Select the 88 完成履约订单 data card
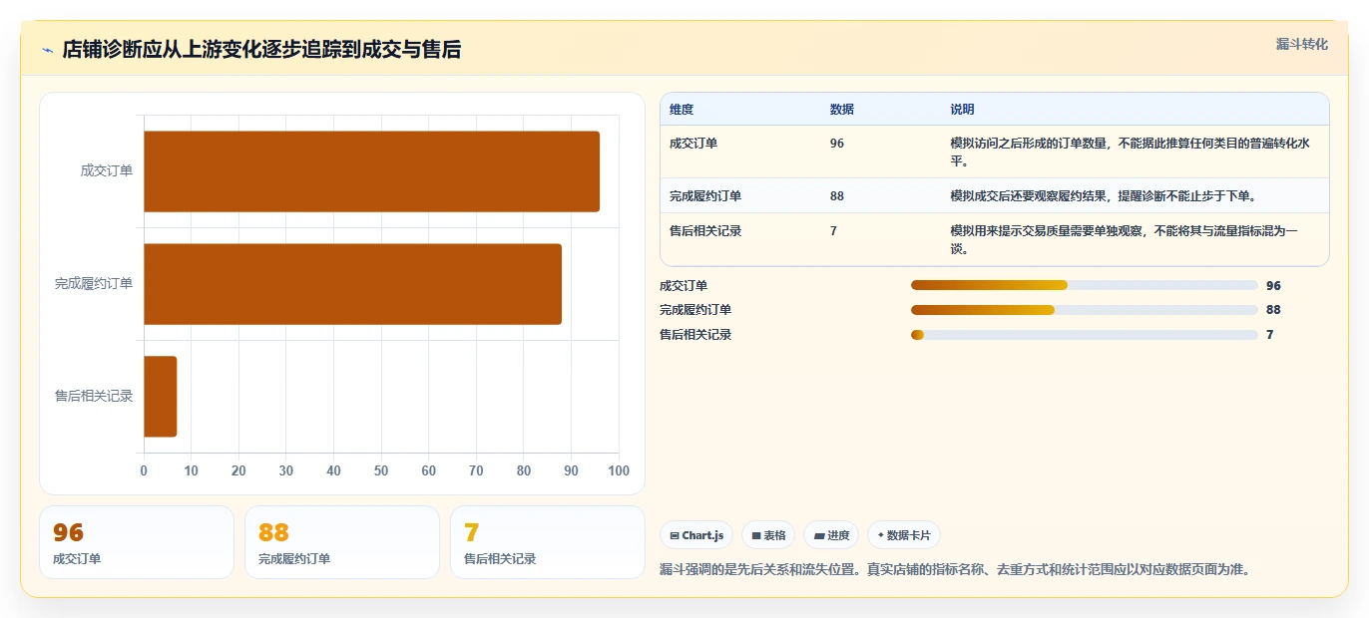The width and height of the screenshot is (1369, 618). [x=342, y=542]
